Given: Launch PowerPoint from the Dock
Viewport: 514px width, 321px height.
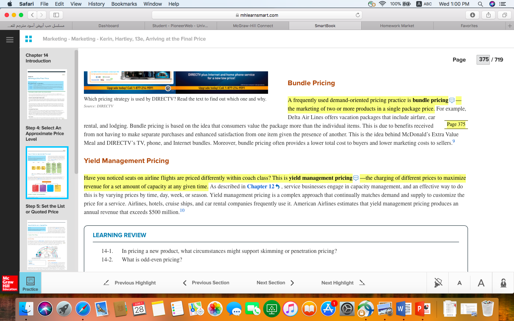Looking at the screenshot, I should (x=422, y=309).
